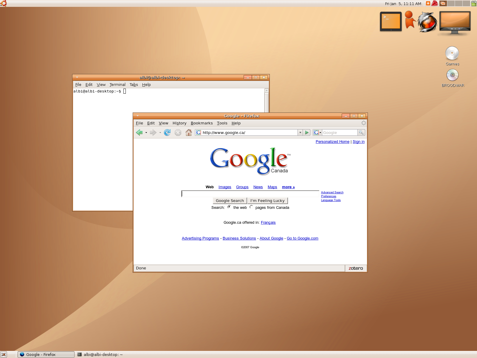Click the Firefox window menu arrow in the title bar
This screenshot has height=358, width=477.
coord(137,116)
